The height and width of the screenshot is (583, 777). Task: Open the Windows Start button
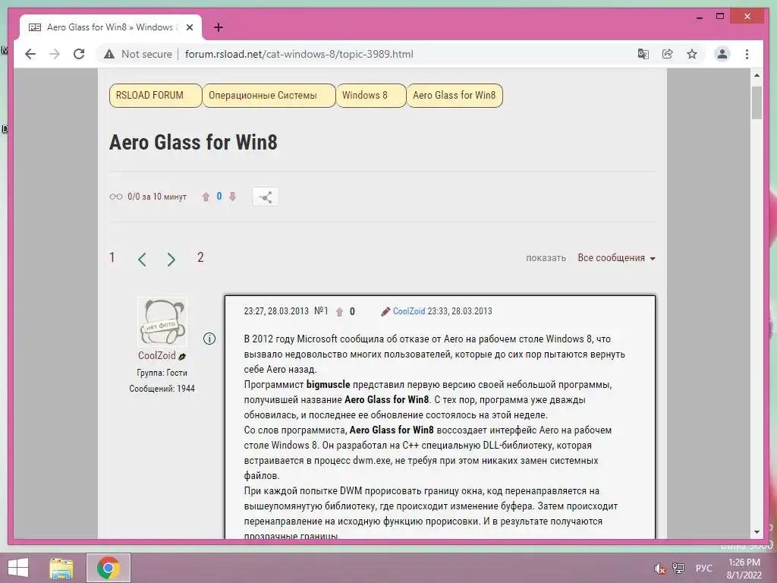point(18,568)
